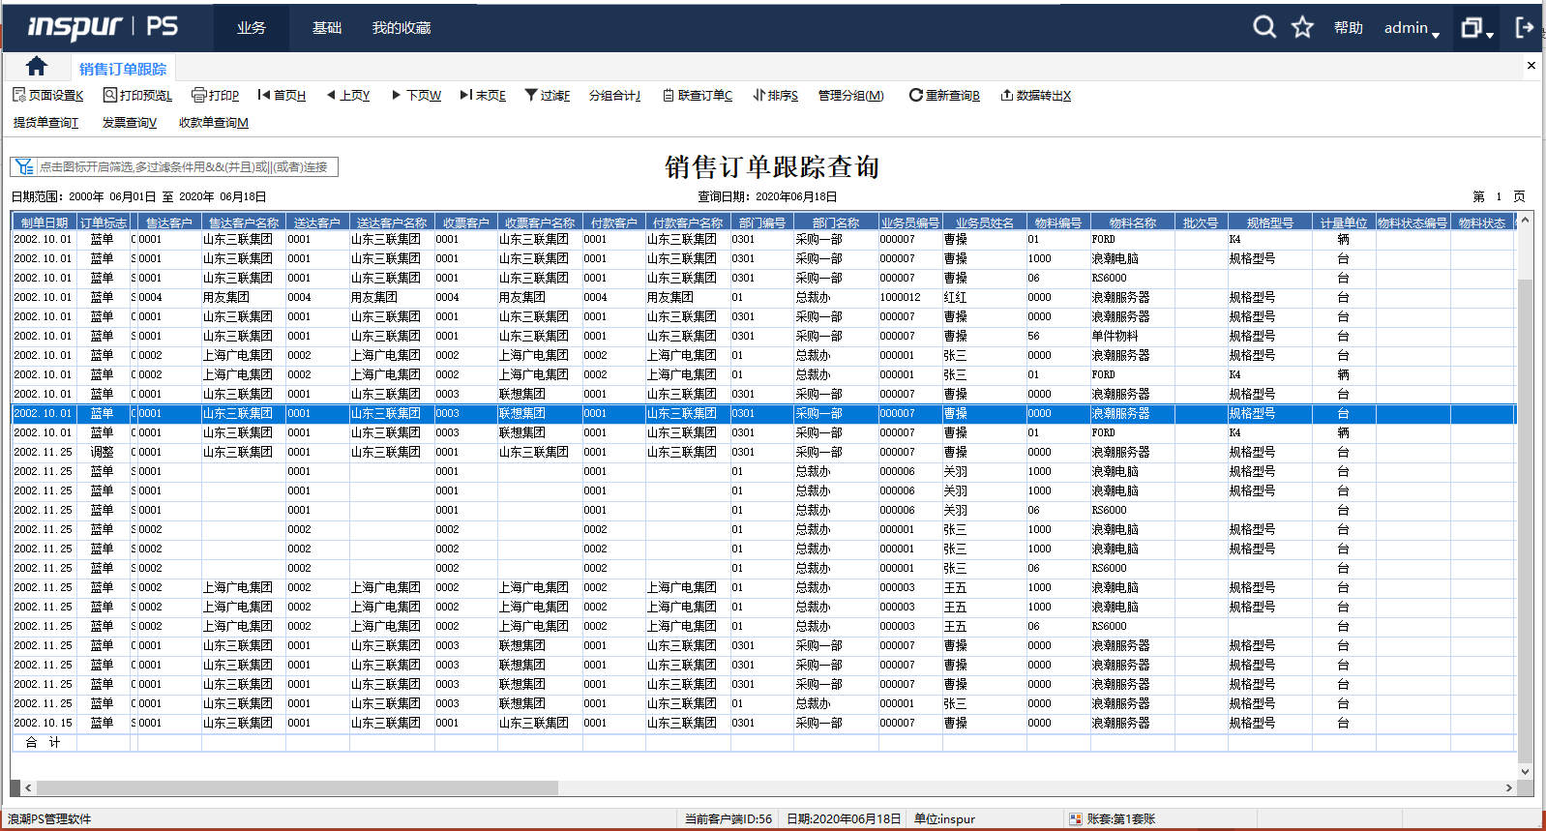The height and width of the screenshot is (831, 1546).
Task: Go to 上页 previous page
Action: [348, 95]
